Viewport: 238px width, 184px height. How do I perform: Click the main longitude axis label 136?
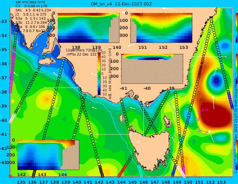point(32,182)
